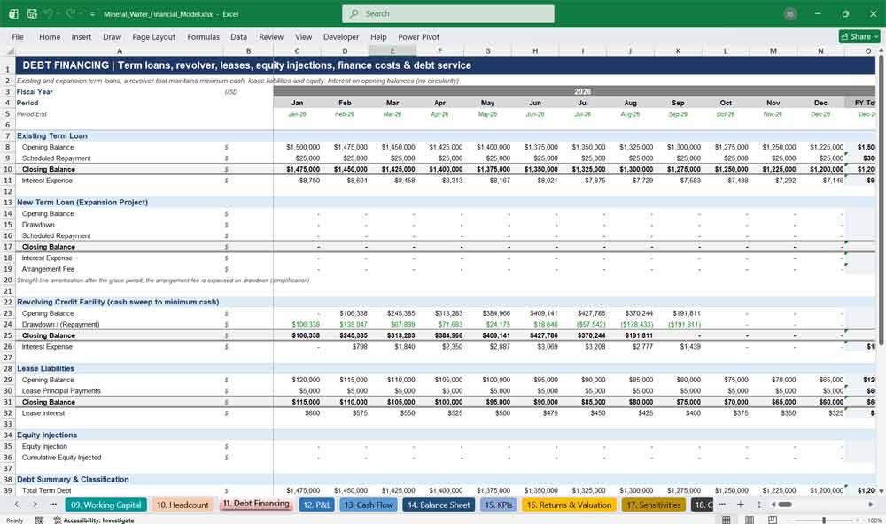Select Dec Lease Interest cell $325
The width and height of the screenshot is (886, 524).
[820, 413]
